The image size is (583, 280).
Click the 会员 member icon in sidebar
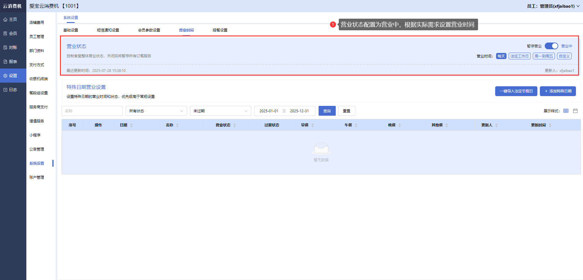(5, 34)
